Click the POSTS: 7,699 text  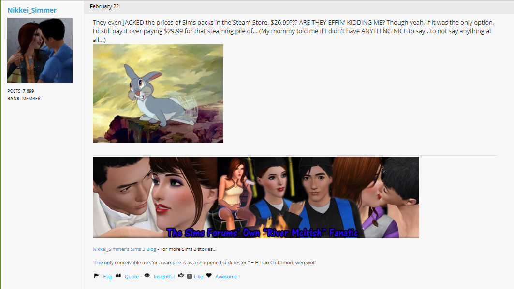(21, 91)
